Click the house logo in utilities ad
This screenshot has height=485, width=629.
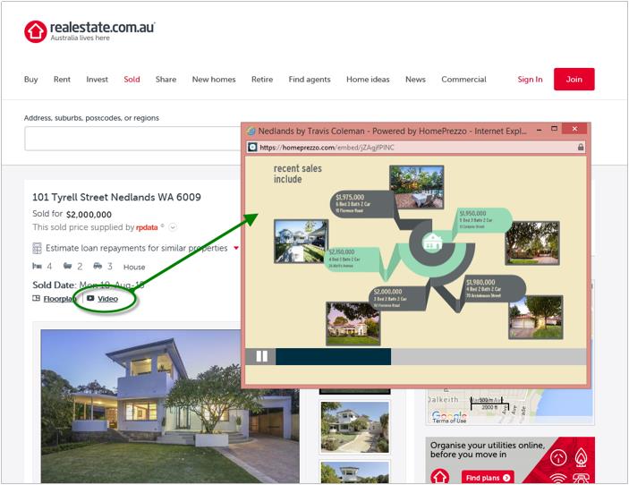[x=439, y=477]
